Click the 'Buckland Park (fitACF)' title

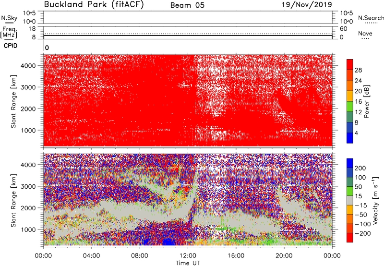[x=94, y=5]
